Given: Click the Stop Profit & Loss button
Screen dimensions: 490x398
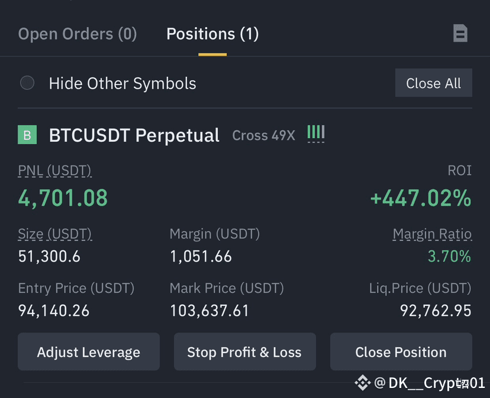Looking at the screenshot, I should tap(244, 352).
